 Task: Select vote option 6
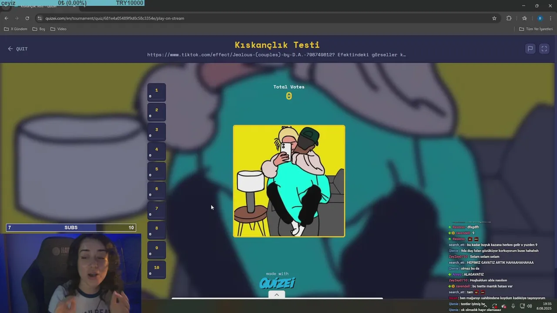point(157,190)
